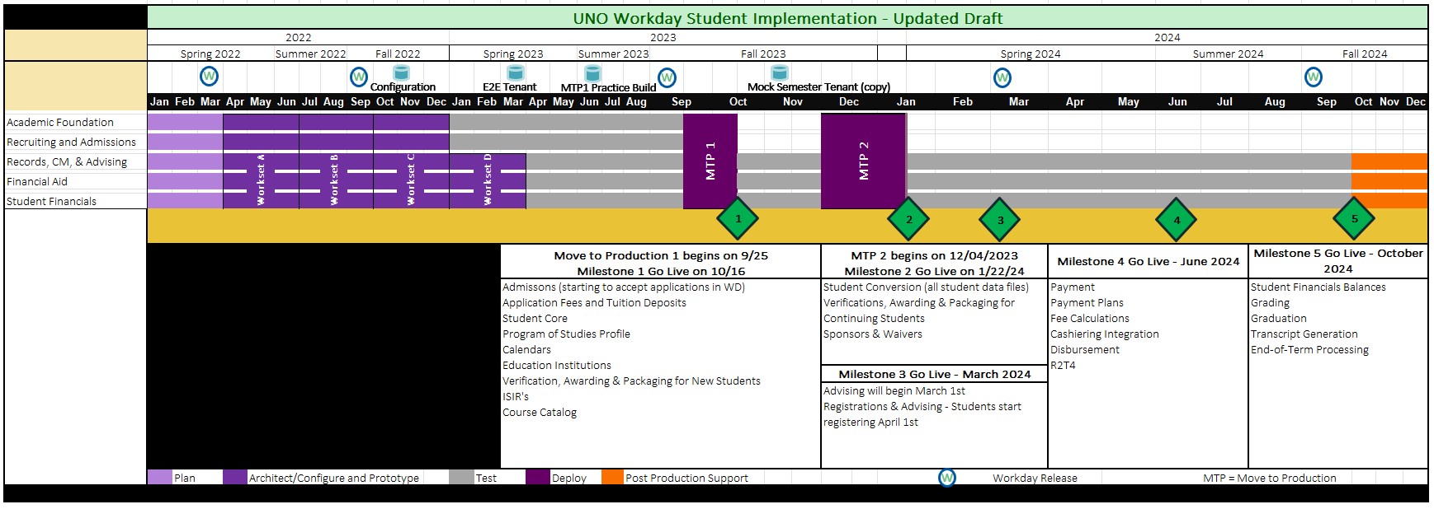Click the Sponsors & Waivers line
Viewport: 1434px width, 509px height.
pos(873,334)
